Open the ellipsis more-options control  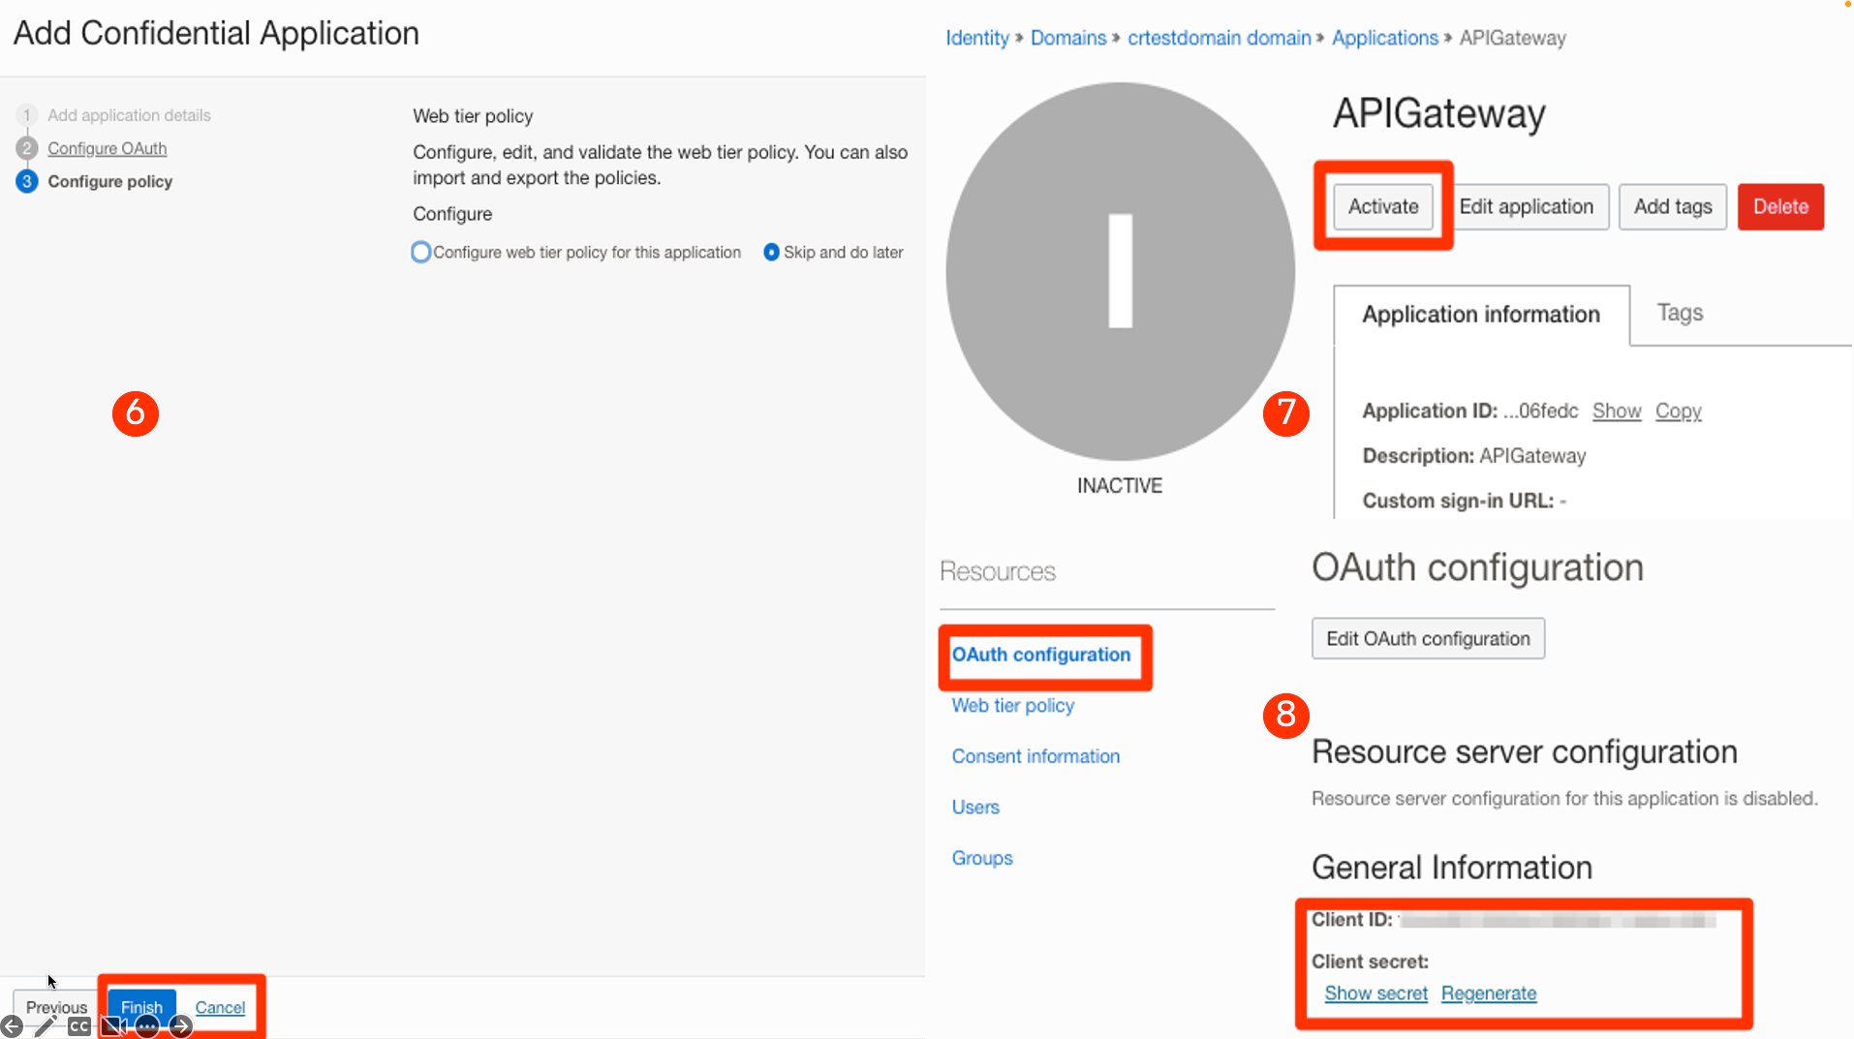coord(146,1025)
